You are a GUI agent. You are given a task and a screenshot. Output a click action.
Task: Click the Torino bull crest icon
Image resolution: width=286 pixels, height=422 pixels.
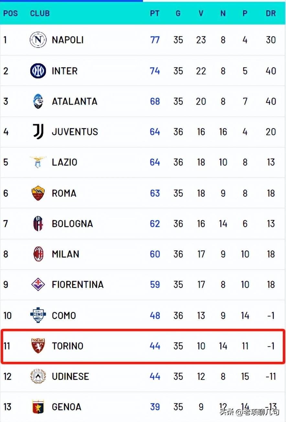[x=38, y=346]
